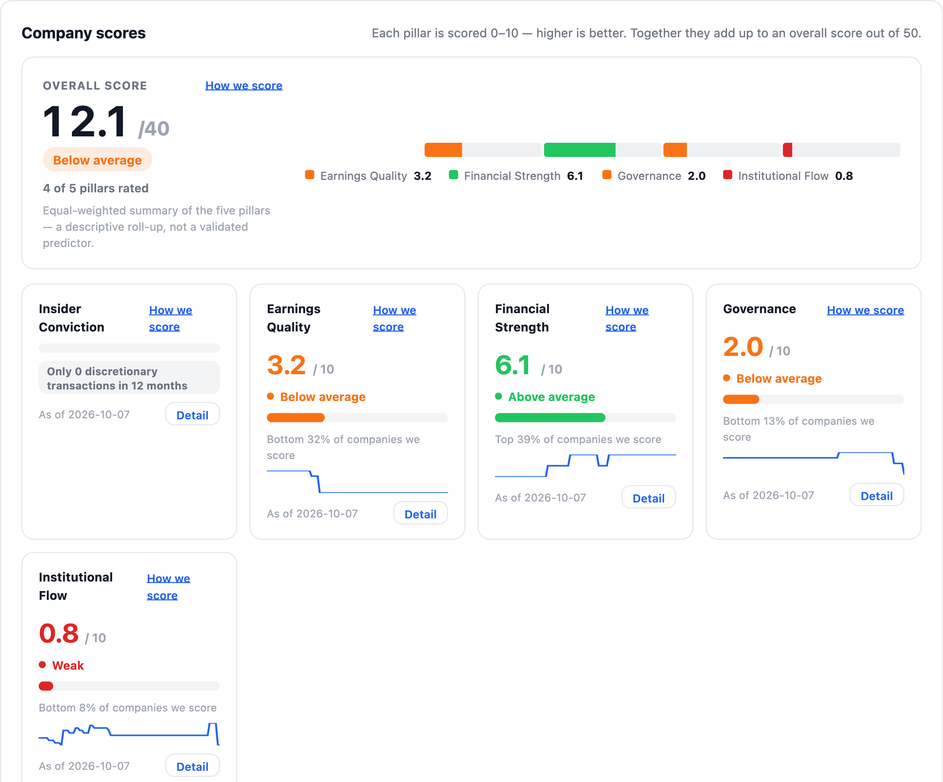Viewport: 943px width, 782px height.
Task: Open Governance 'How we score' link
Action: tap(865, 310)
